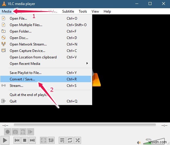Viewport: 170px width, 145px height.
Task: Expand Open Recent Media submenu
Action: [x=46, y=64]
